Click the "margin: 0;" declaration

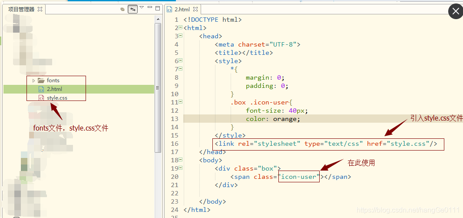tap(265, 78)
